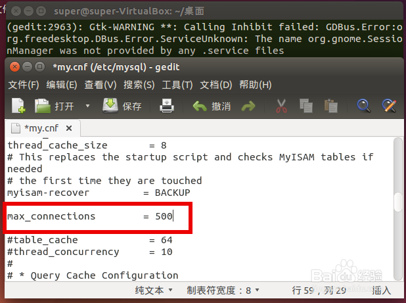Click the green redo arrow
406x303 pixels.
pos(248,106)
